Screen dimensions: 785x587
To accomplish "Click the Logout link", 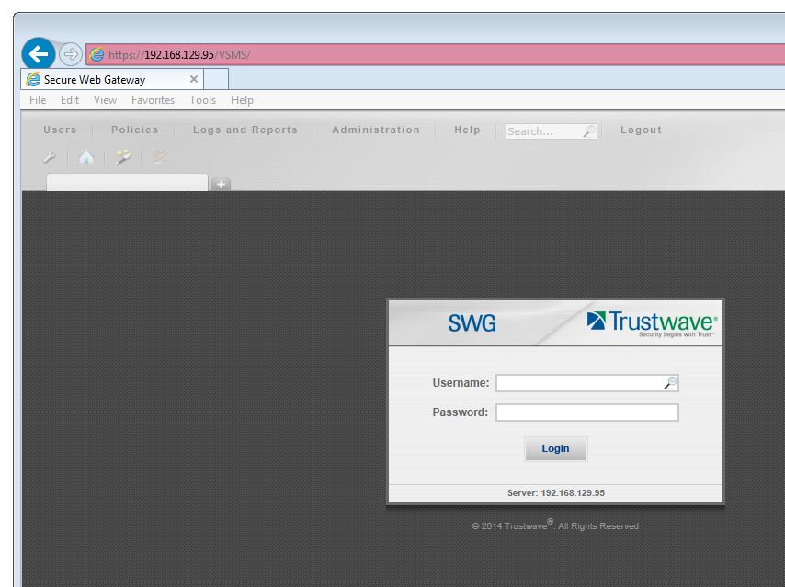I will pos(641,130).
